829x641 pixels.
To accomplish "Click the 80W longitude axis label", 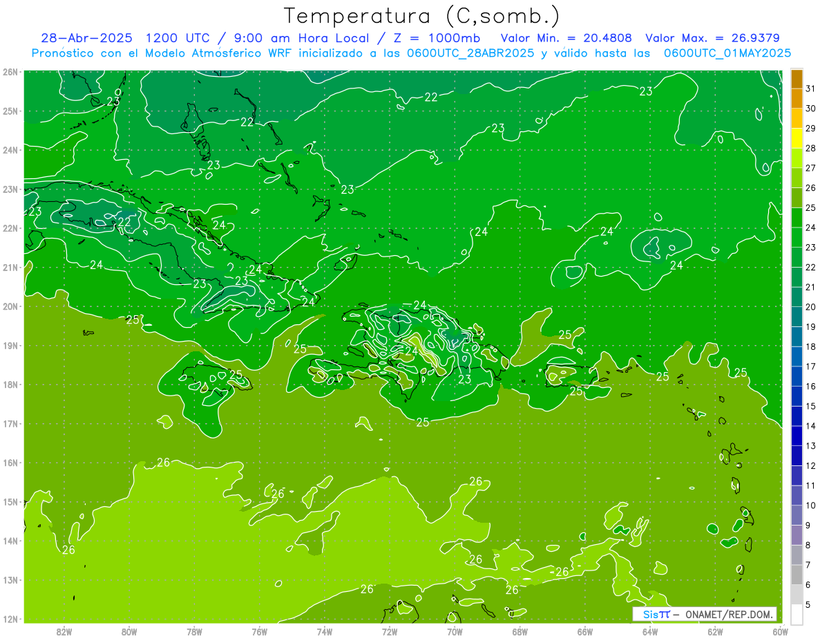I will [129, 631].
